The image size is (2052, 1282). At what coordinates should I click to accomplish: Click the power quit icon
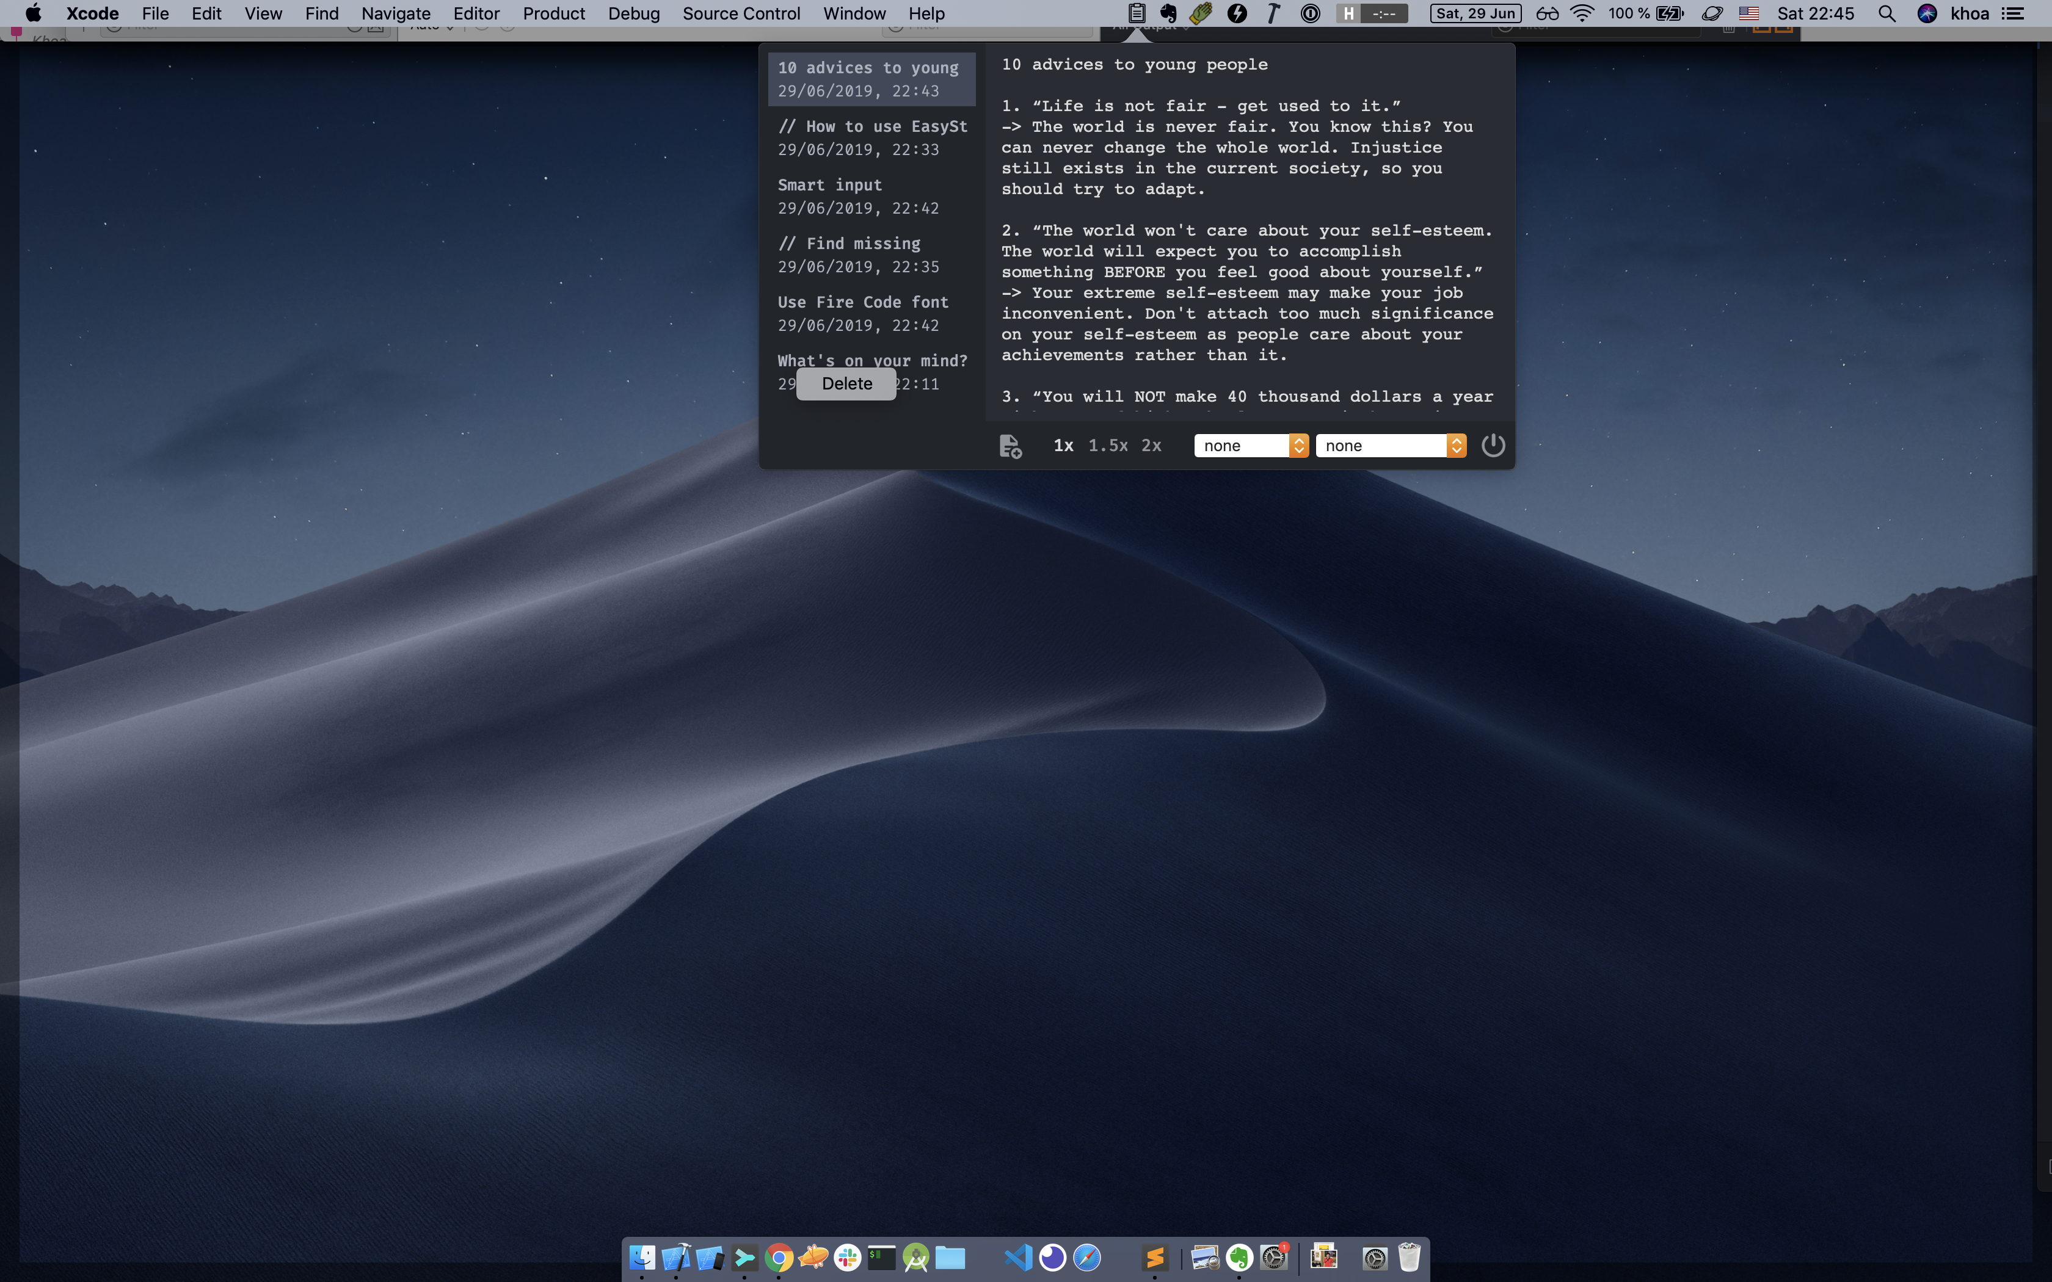pos(1493,445)
